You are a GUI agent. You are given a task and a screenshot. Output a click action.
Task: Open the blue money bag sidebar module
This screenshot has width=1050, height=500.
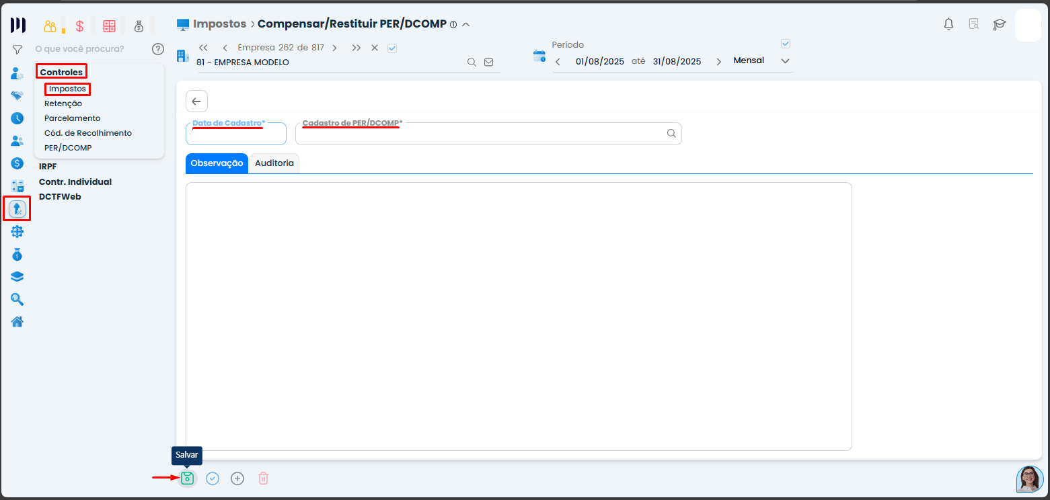[x=17, y=255]
